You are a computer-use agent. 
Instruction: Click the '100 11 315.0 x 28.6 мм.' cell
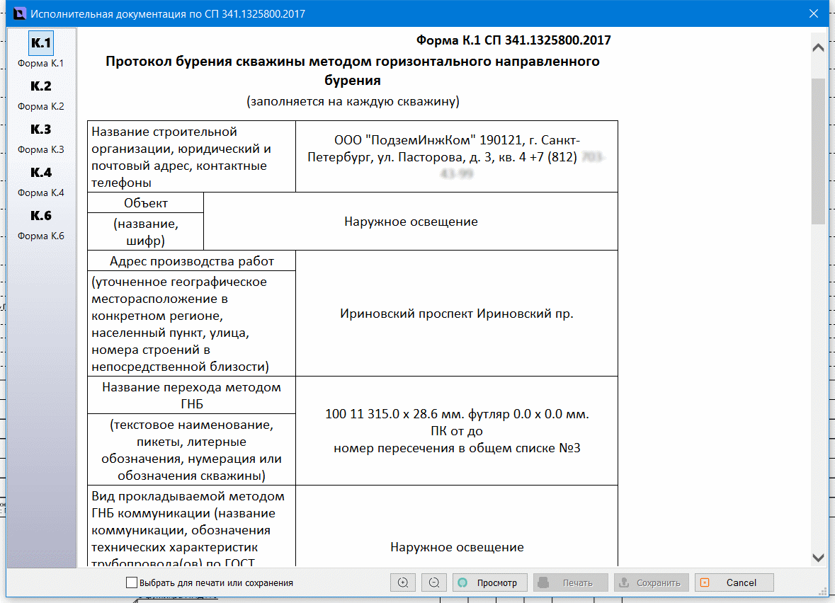point(457,431)
